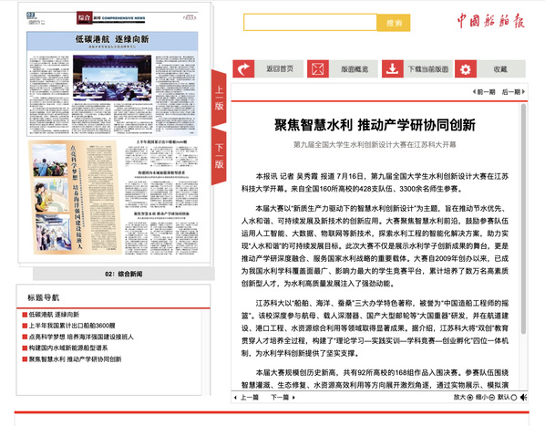
Task: Go to next issue 后一期
Action: coord(513,92)
